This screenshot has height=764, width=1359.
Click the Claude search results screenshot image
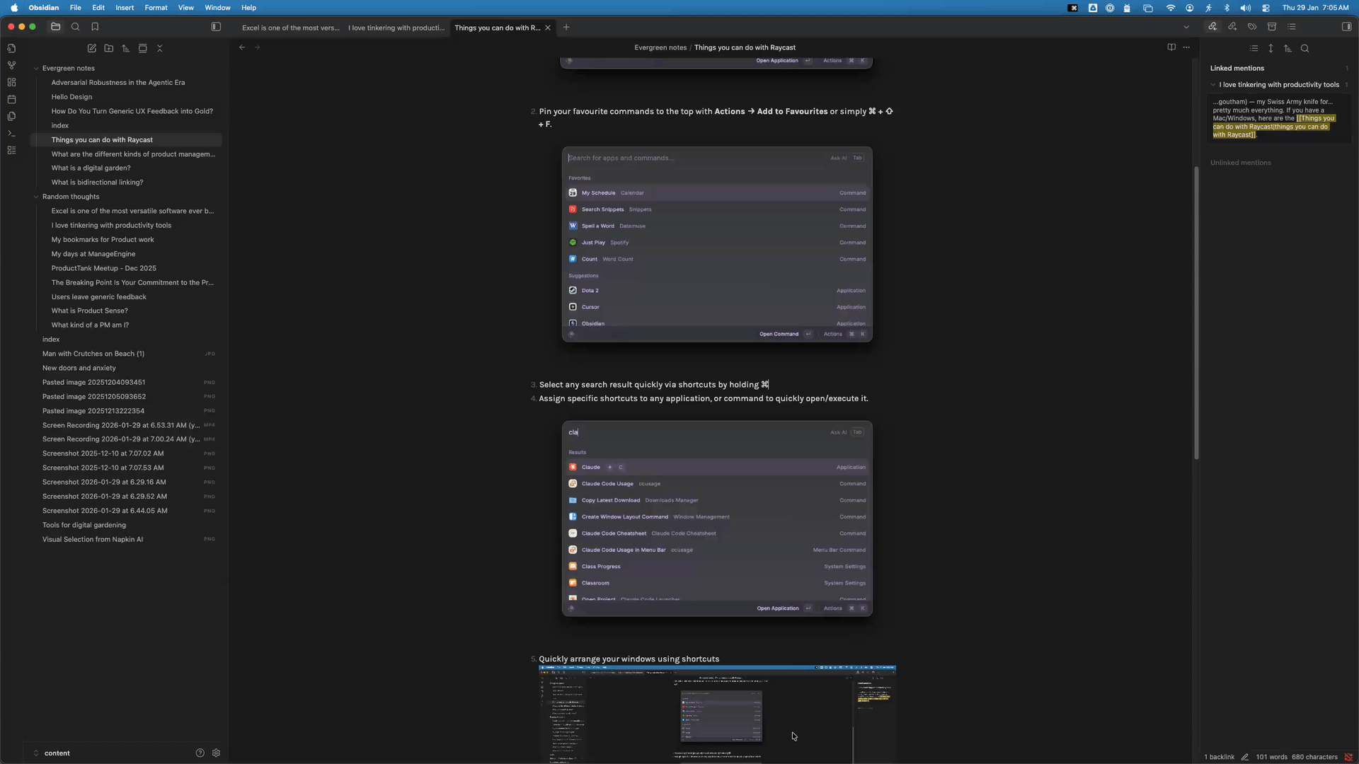tap(716, 518)
